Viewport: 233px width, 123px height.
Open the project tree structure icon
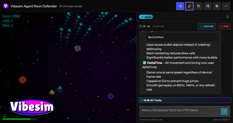(x=208, y=6)
